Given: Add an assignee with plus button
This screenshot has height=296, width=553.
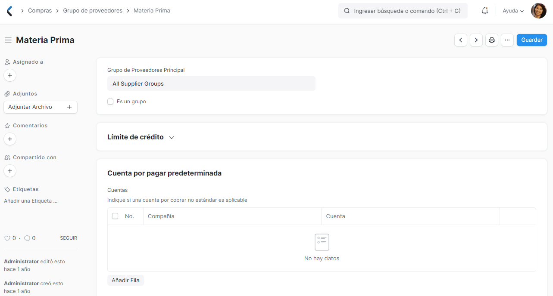Looking at the screenshot, I should tap(10, 75).
